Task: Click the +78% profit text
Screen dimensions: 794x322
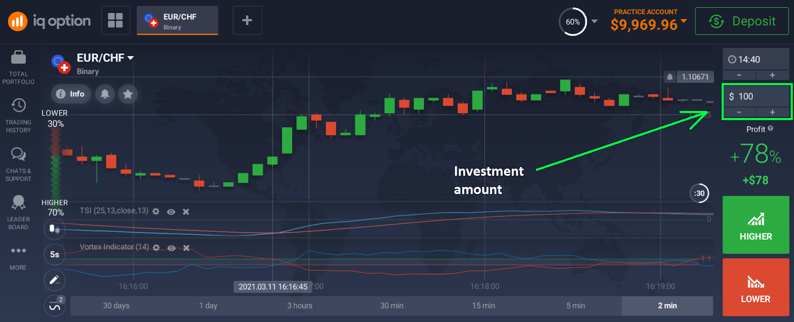Action: coord(756,154)
